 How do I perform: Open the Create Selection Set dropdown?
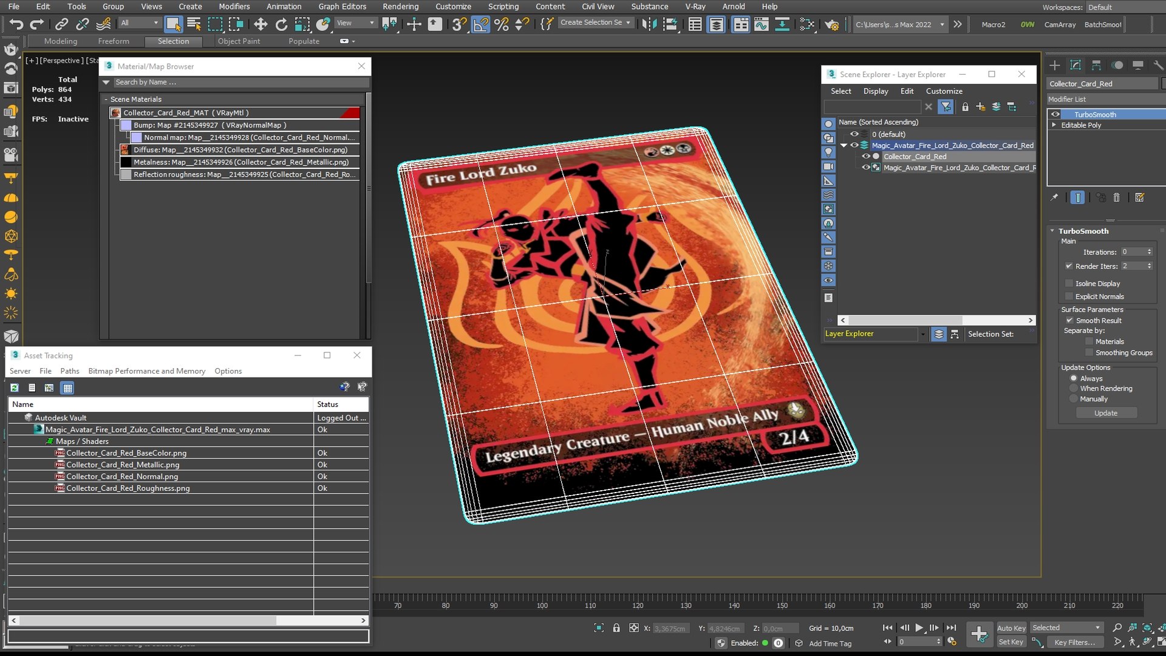click(x=595, y=22)
